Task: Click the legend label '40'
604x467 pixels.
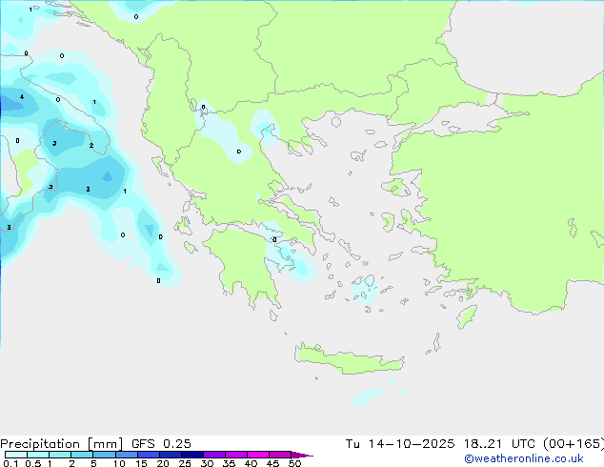Action: [x=251, y=463]
